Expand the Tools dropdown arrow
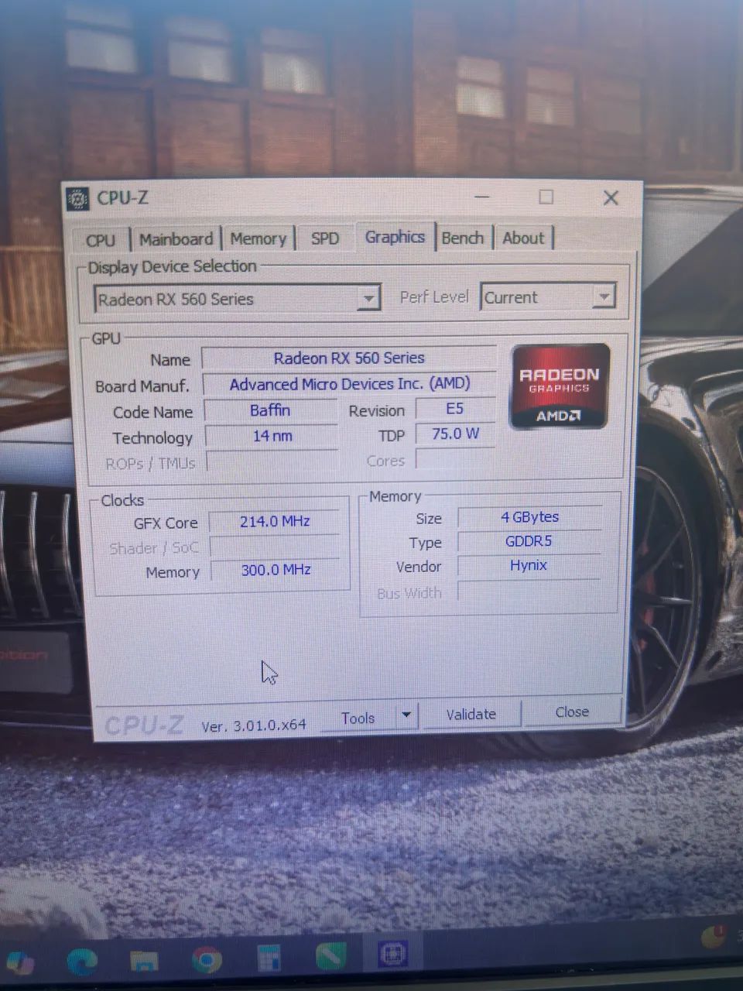 (406, 715)
